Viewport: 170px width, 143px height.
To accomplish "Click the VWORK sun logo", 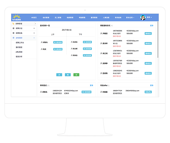I will [17, 17].
